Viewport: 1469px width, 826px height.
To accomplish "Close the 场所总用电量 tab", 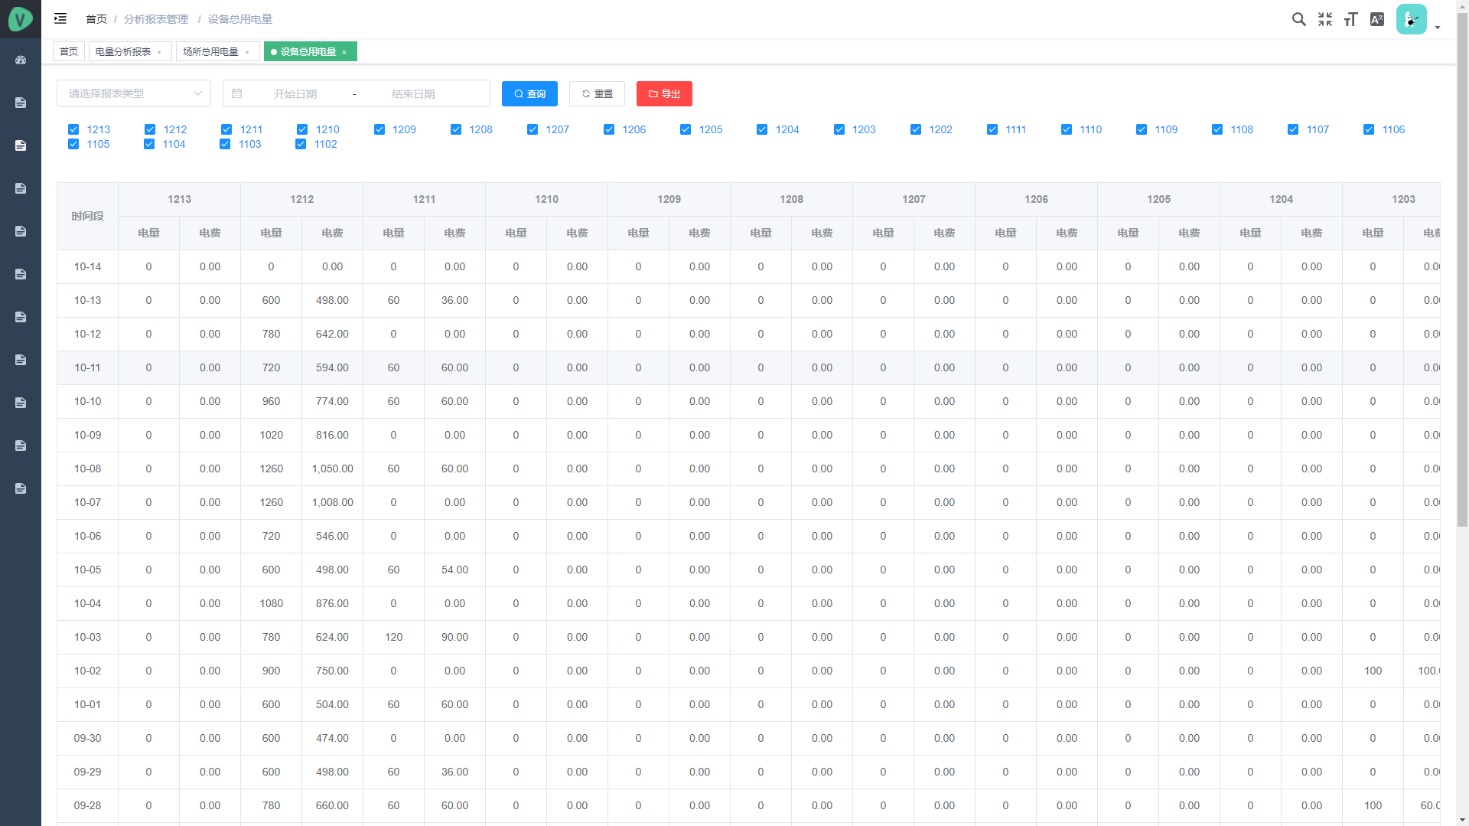I will click(x=247, y=52).
